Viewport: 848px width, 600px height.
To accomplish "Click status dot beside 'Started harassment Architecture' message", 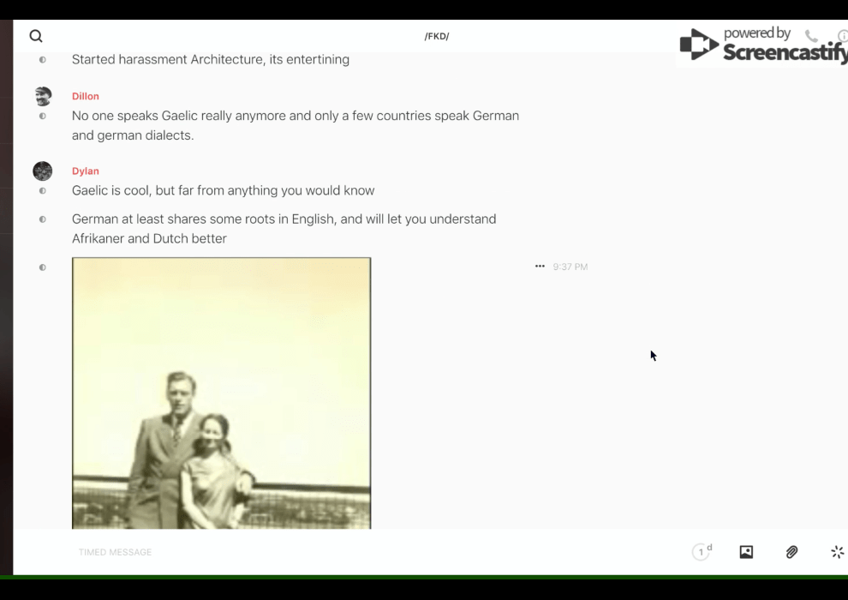I will point(43,60).
